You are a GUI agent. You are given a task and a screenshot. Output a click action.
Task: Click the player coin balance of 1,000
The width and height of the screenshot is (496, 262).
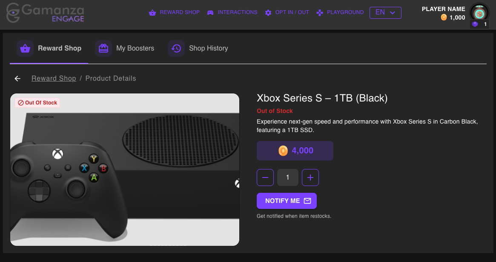click(453, 17)
